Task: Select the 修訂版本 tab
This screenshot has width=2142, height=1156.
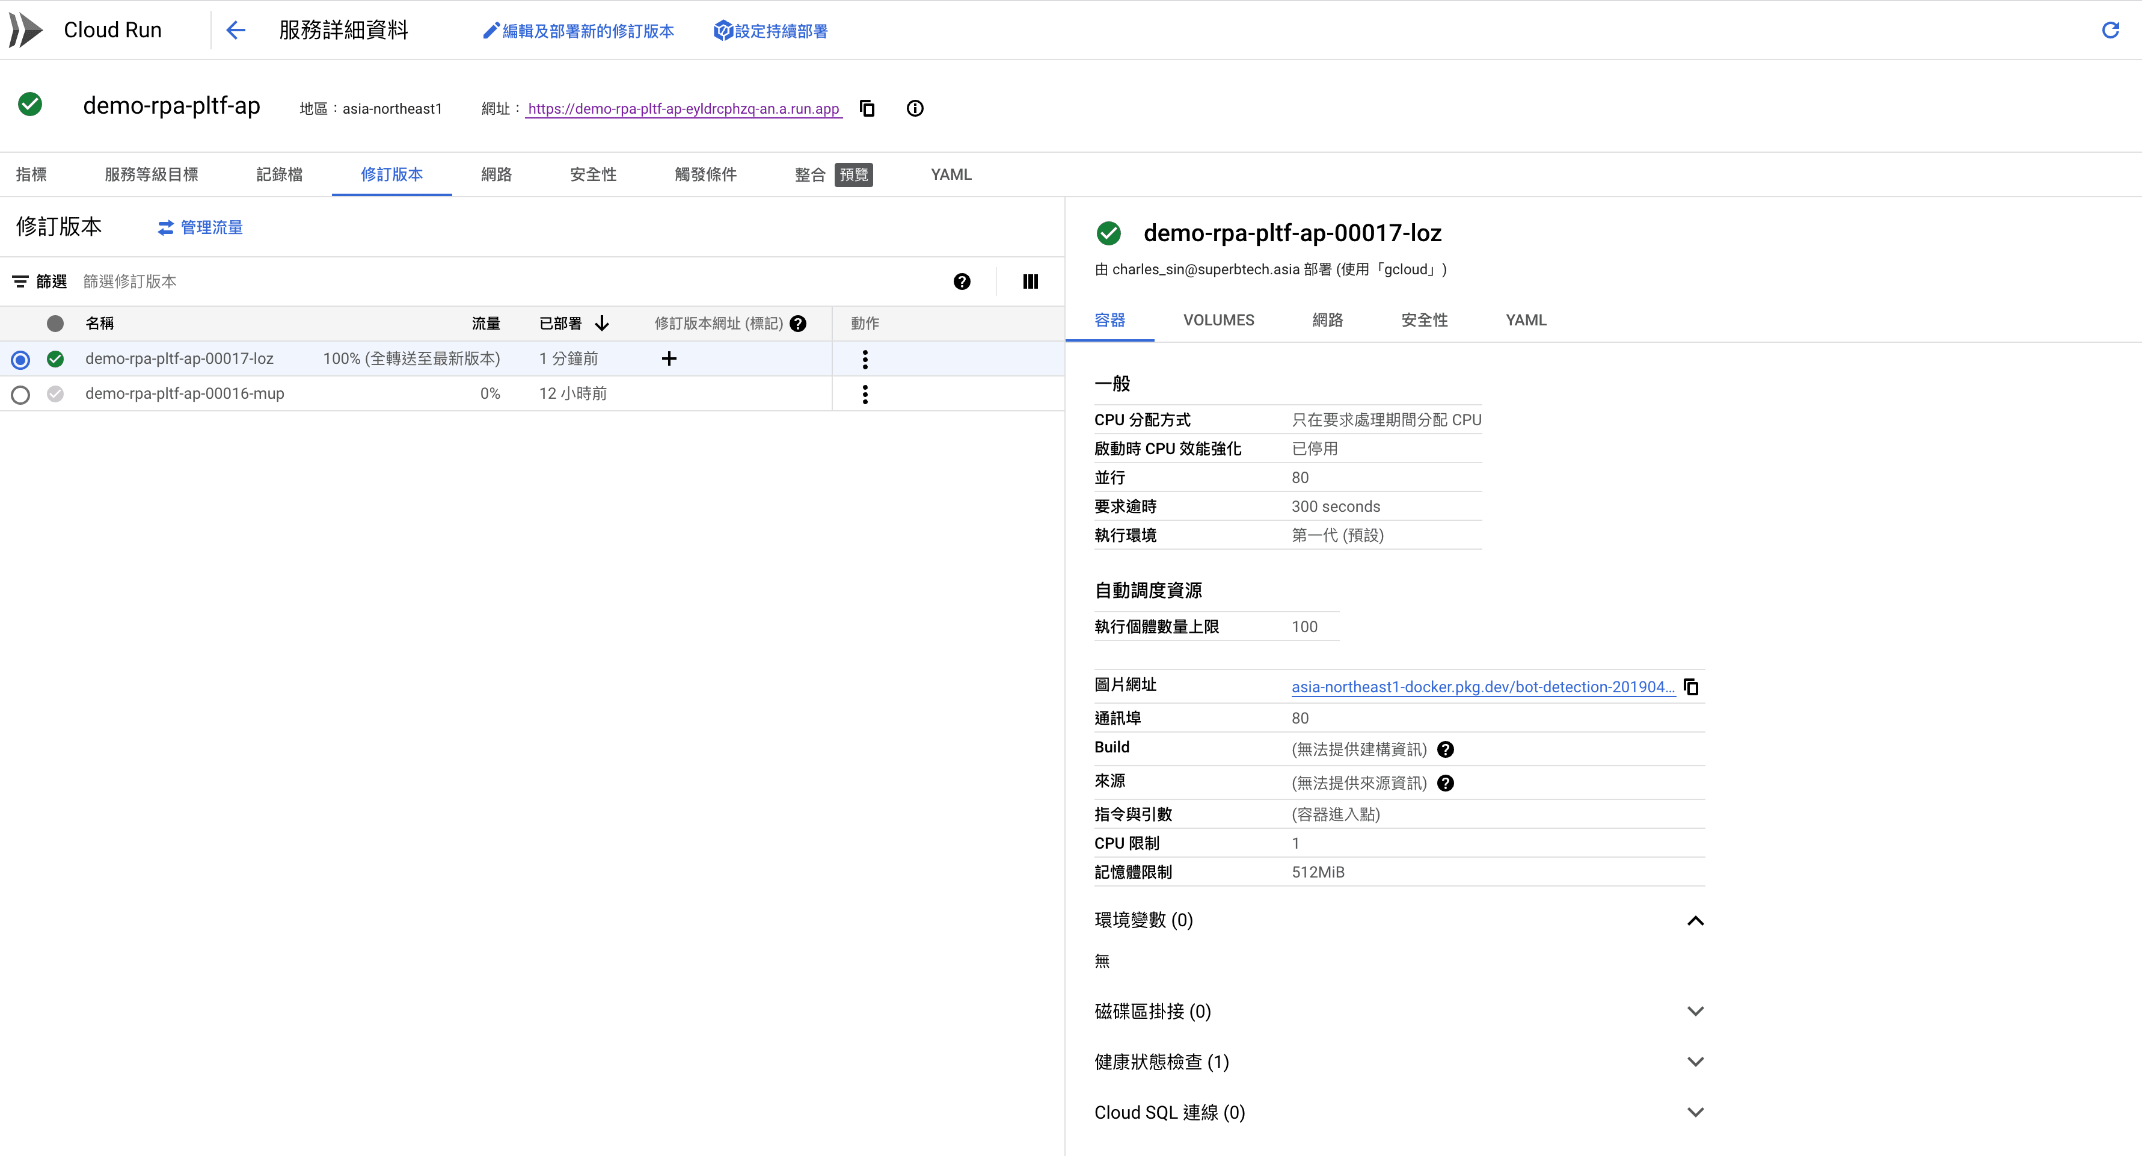Action: click(391, 174)
